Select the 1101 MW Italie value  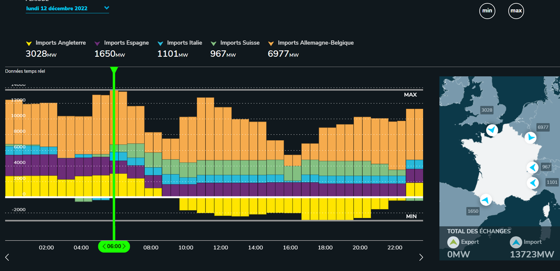(x=173, y=54)
